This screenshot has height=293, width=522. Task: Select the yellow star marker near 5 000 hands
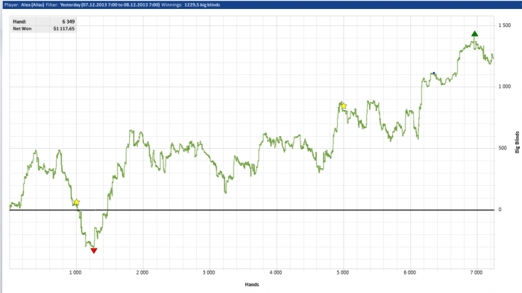point(344,106)
